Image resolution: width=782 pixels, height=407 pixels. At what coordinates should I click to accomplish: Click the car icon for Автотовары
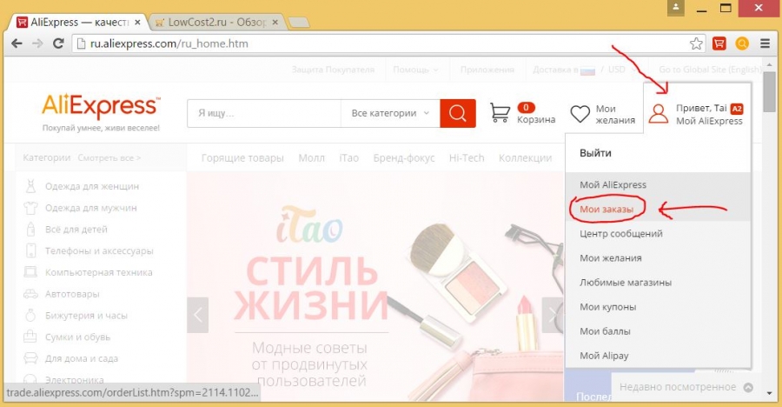(x=30, y=294)
